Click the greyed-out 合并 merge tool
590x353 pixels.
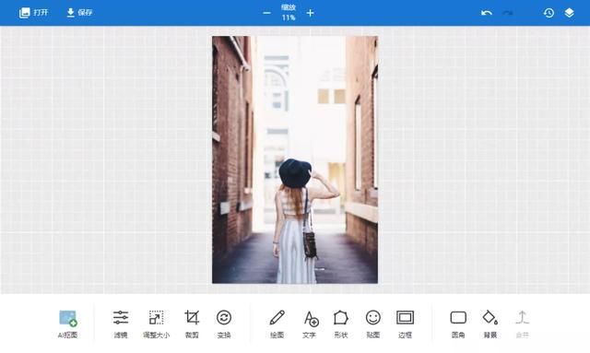point(523,324)
